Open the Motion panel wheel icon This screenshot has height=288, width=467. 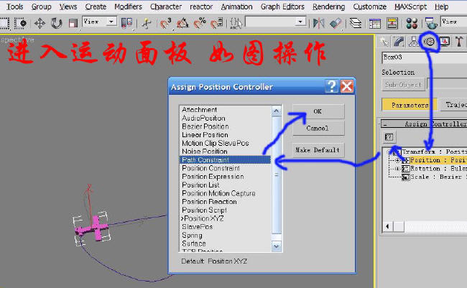(x=430, y=42)
